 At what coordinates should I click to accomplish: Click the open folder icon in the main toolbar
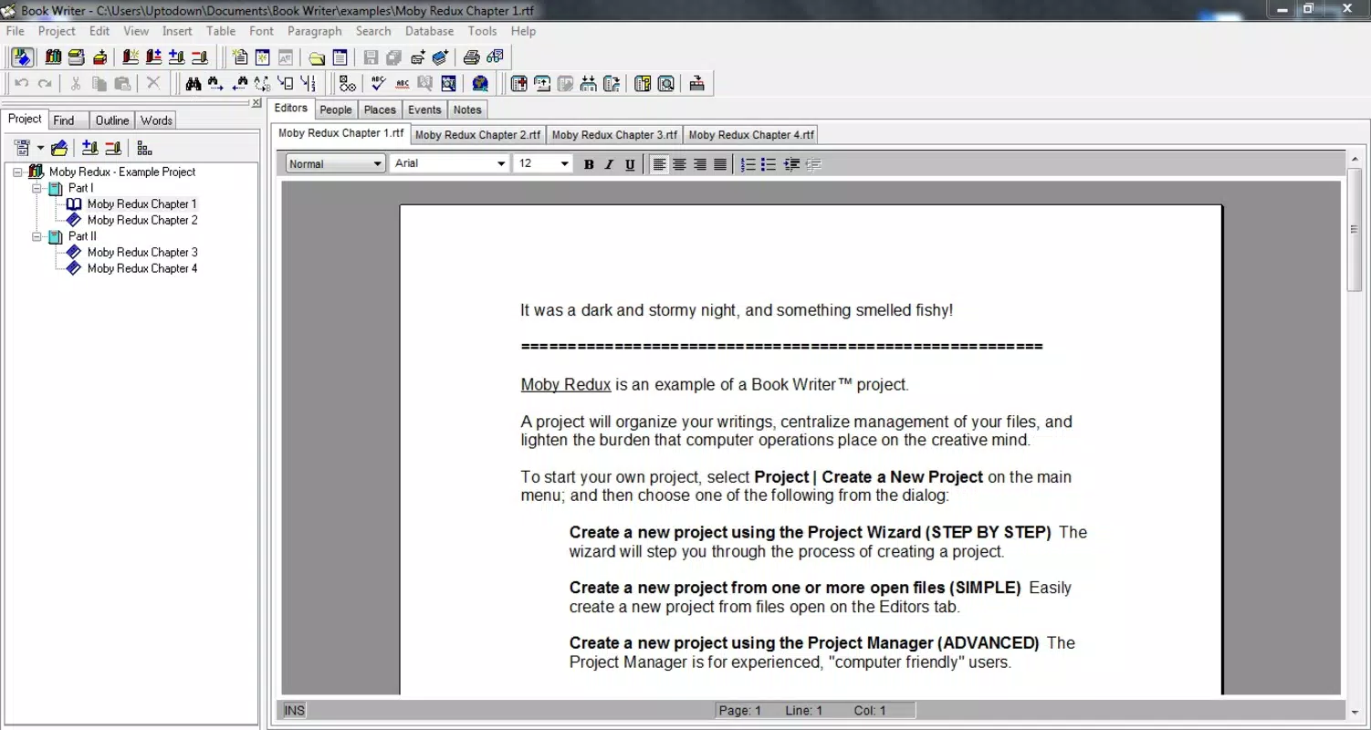point(317,57)
